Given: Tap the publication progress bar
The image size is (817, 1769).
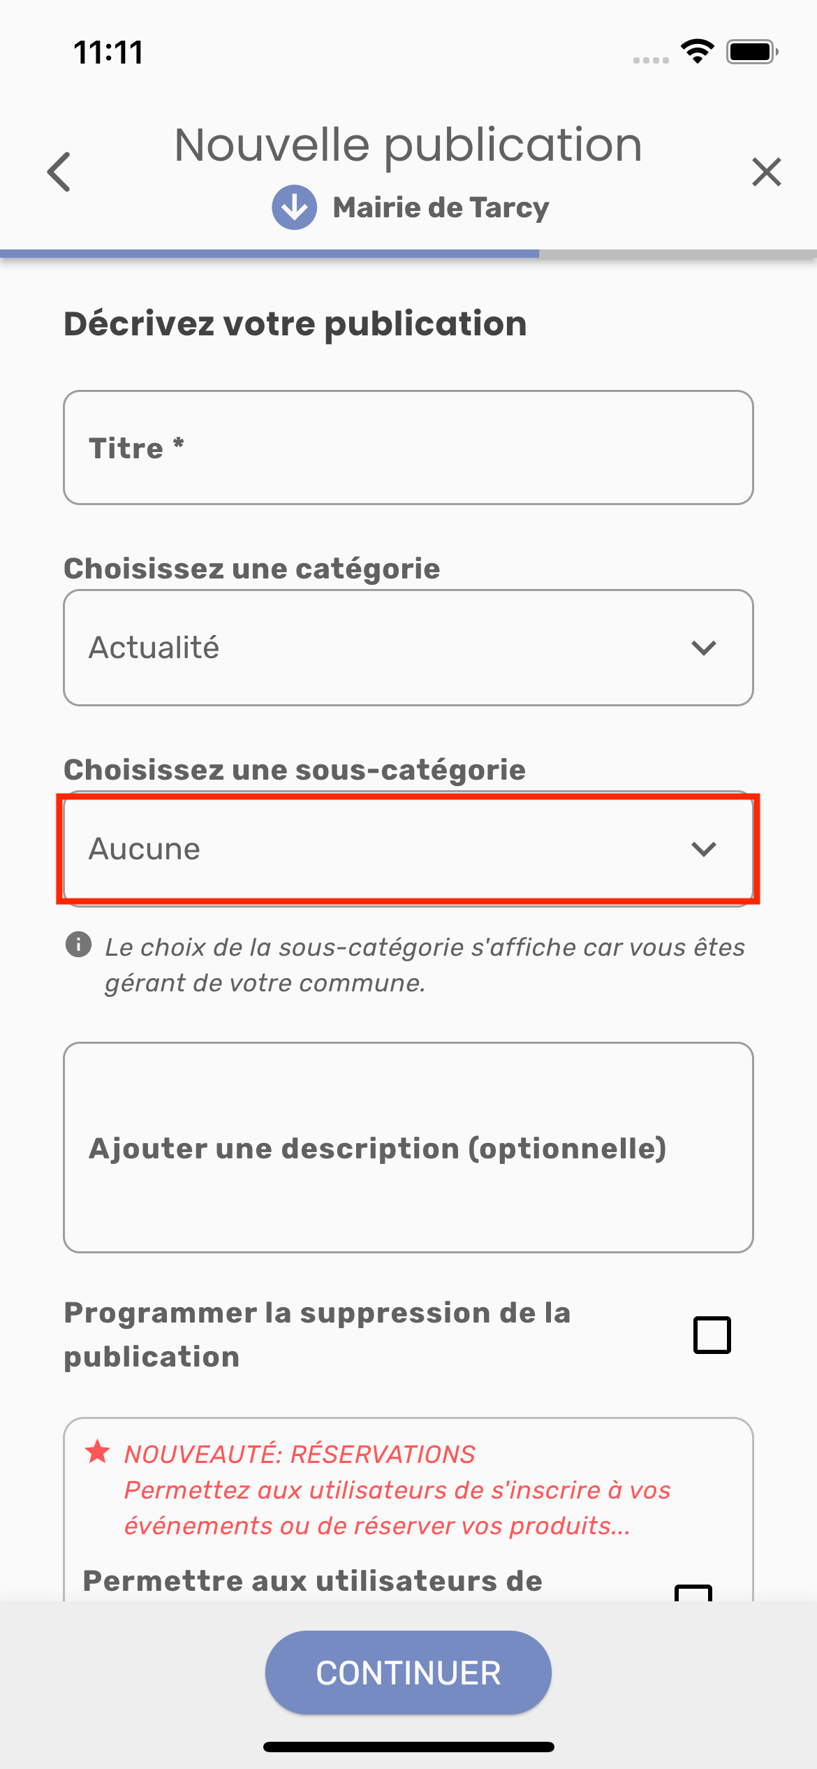Looking at the screenshot, I should [408, 254].
